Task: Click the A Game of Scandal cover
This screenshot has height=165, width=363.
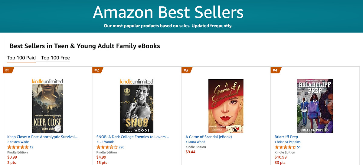Action: coord(226,106)
